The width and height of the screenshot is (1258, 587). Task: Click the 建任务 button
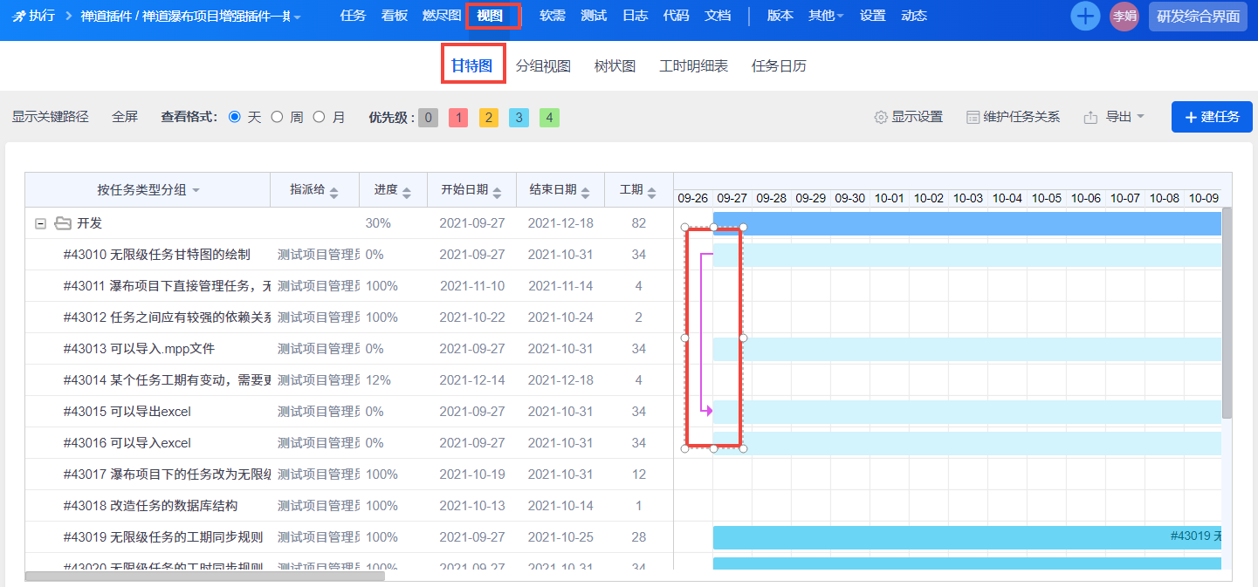[x=1212, y=117]
